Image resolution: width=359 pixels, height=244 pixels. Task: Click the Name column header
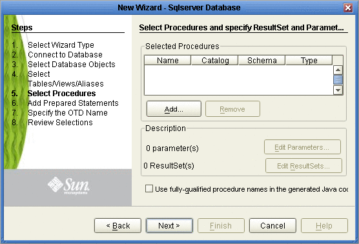[168, 61]
